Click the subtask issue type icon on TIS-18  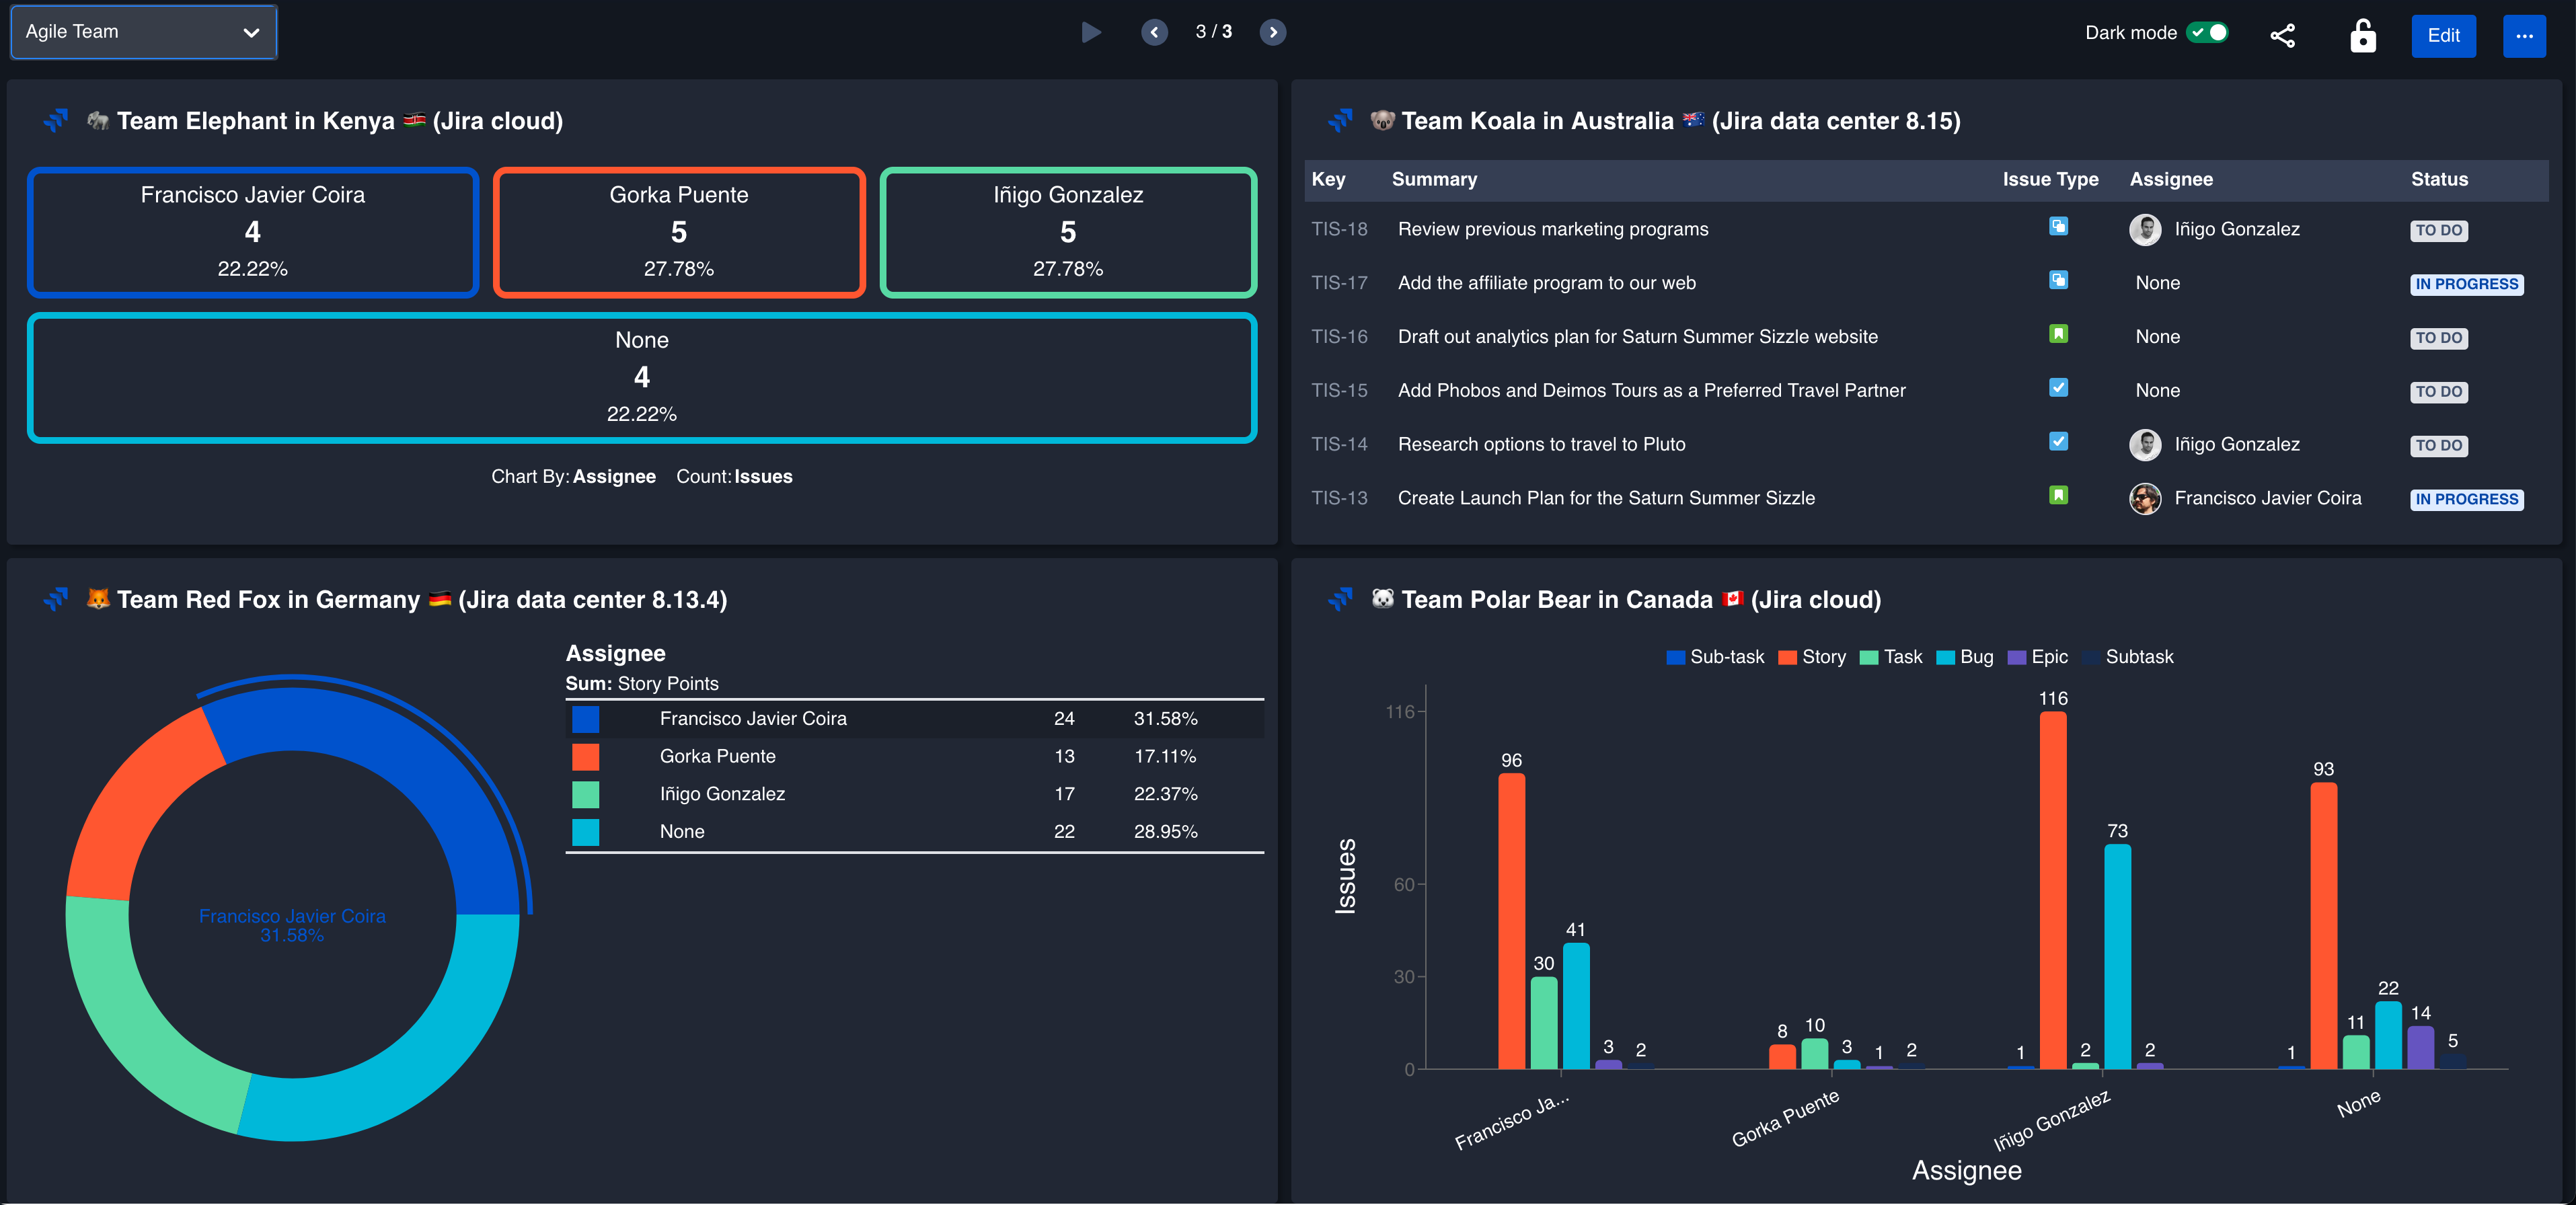tap(2058, 226)
